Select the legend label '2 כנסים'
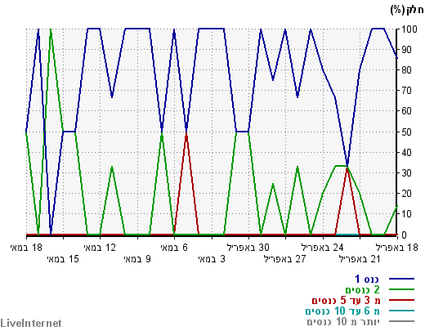Image resolution: width=425 pixels, height=331 pixels. 362,289
